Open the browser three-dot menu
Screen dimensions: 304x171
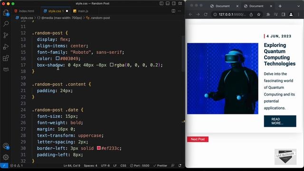click(299, 15)
